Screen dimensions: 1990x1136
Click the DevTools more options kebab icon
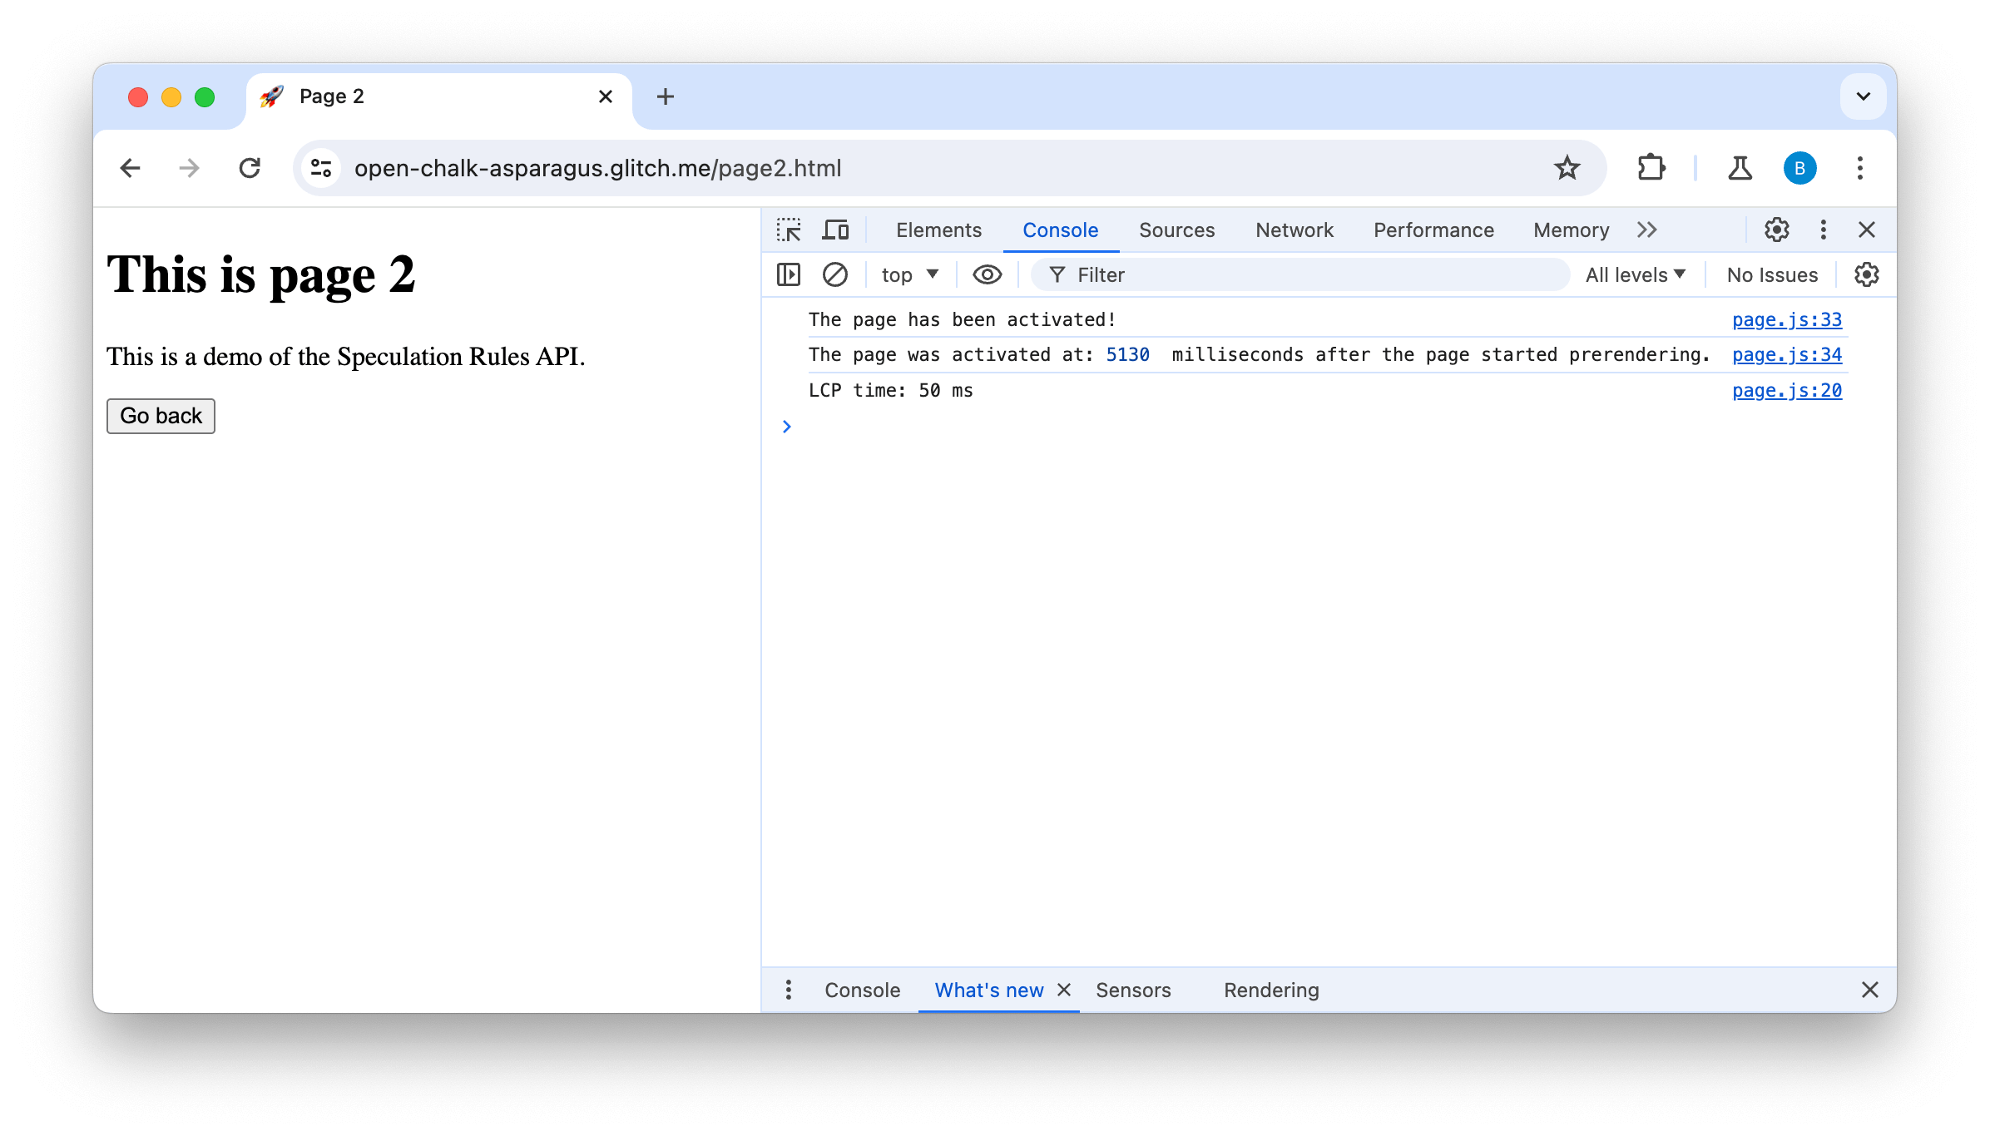1824,229
